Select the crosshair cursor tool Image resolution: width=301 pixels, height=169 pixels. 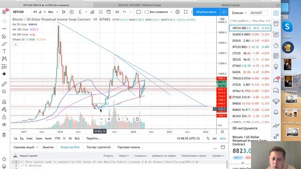4,21
